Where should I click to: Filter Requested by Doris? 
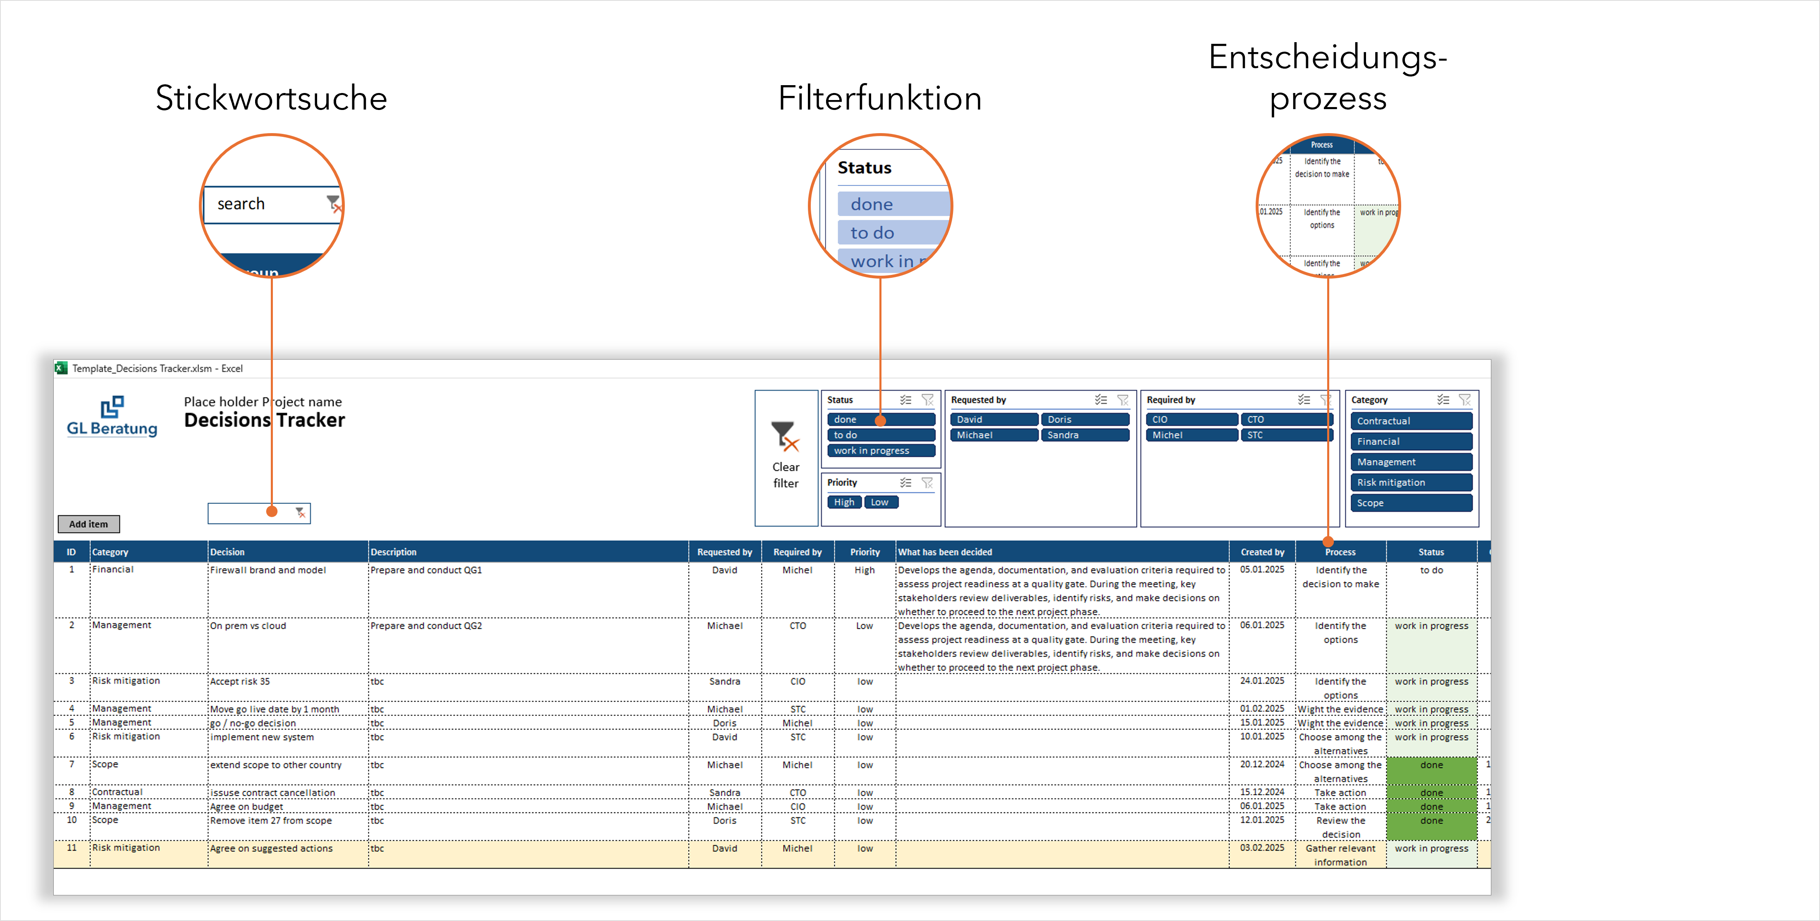point(1085,420)
